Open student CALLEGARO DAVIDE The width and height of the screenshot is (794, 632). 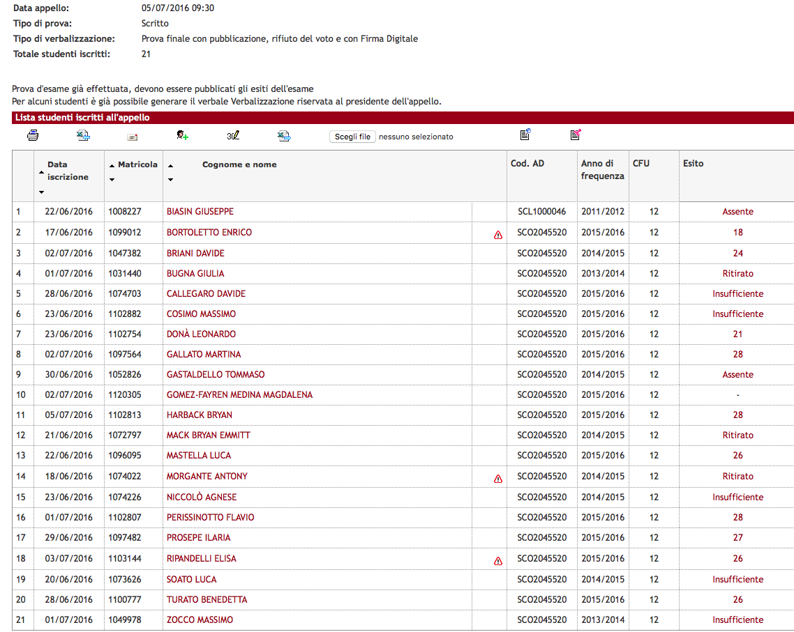206,294
